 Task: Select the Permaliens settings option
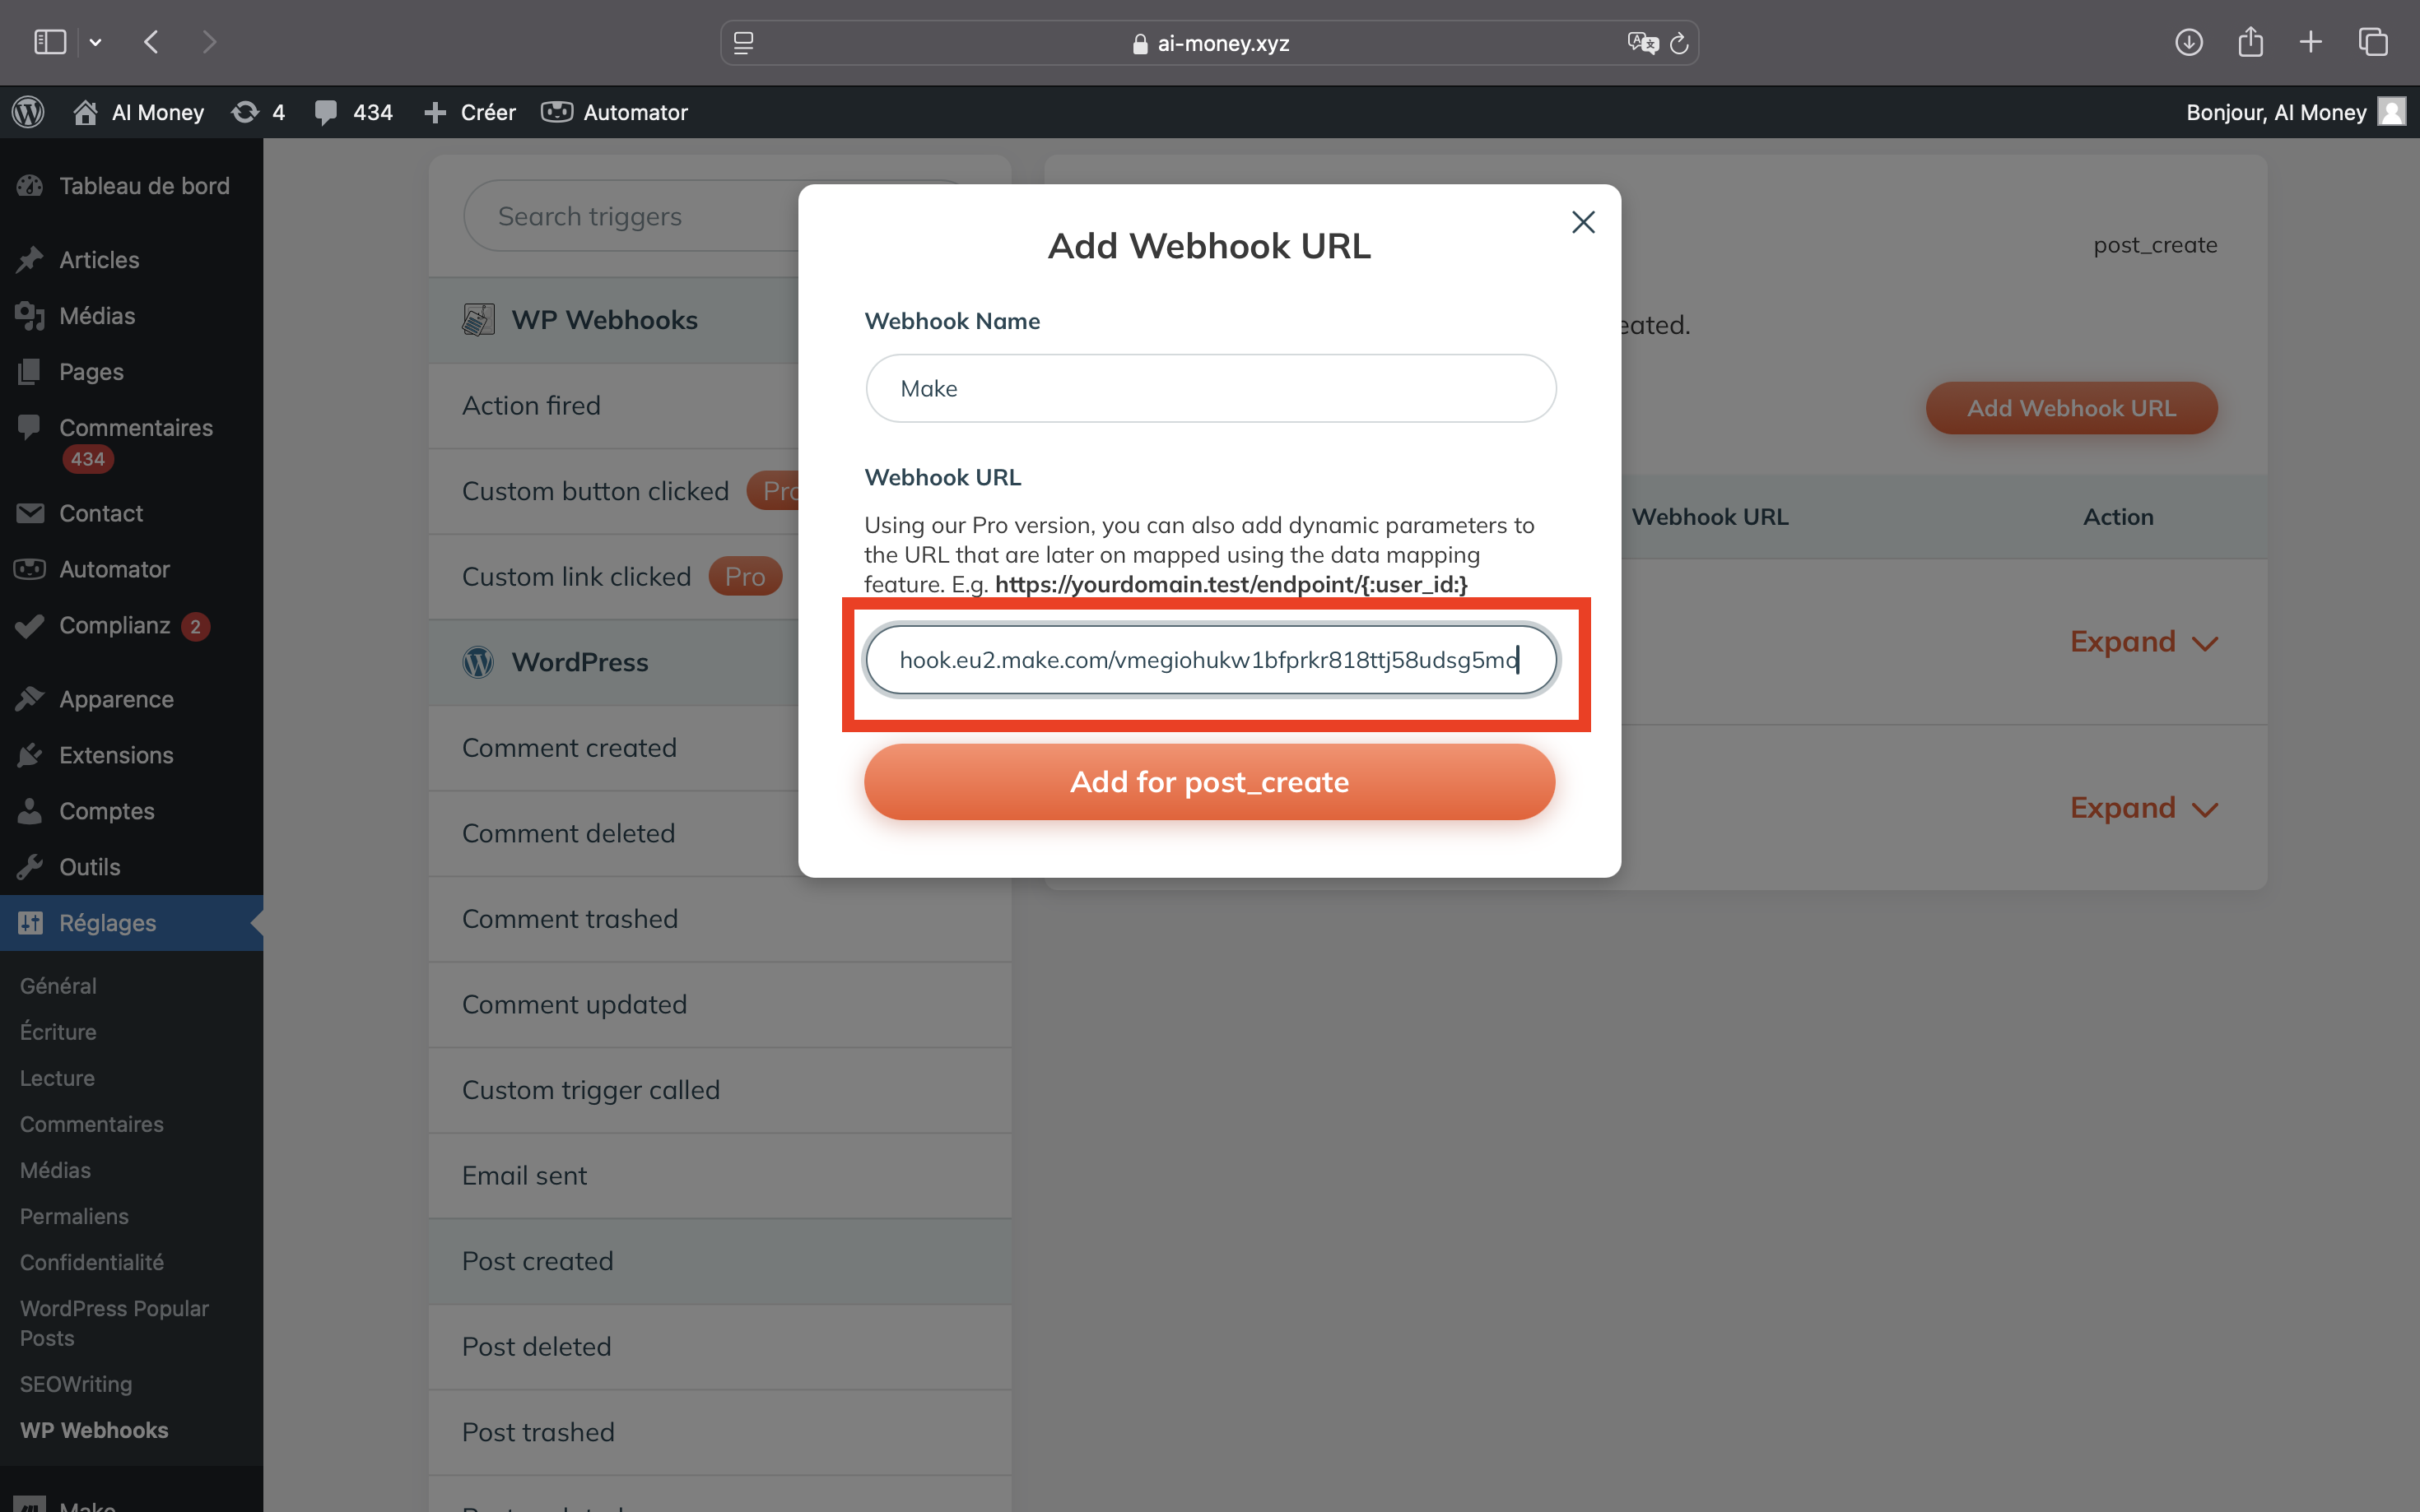(72, 1216)
